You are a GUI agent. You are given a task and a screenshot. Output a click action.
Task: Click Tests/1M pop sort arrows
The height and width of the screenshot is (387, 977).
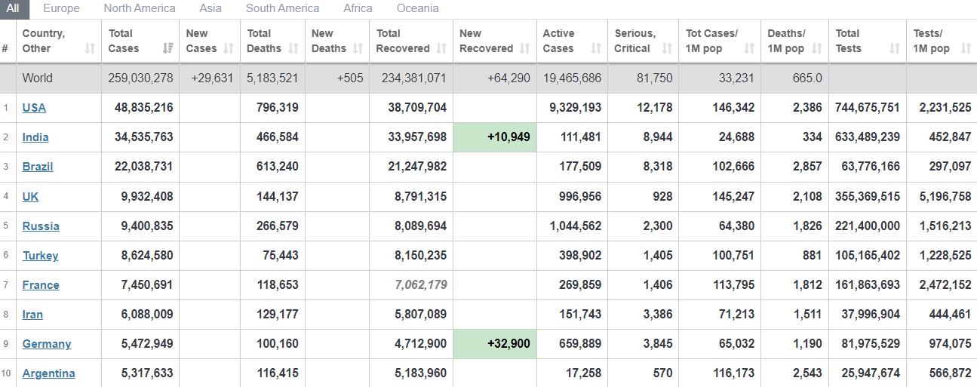(x=966, y=49)
